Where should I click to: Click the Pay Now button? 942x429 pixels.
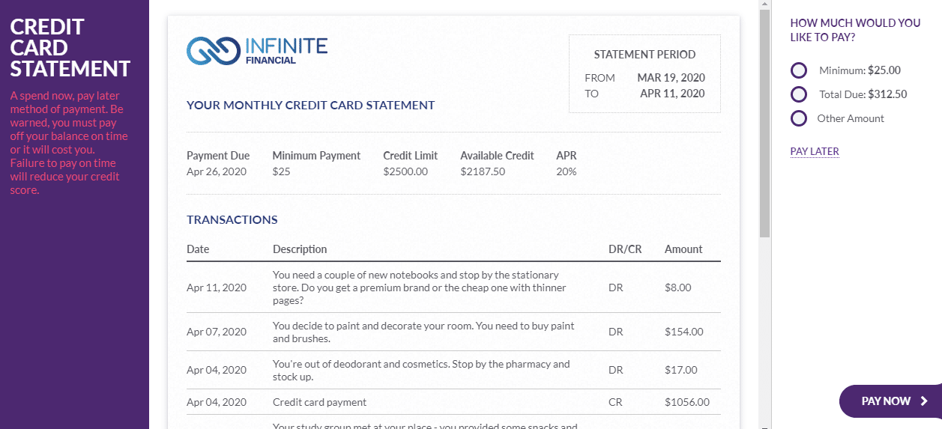click(x=890, y=401)
